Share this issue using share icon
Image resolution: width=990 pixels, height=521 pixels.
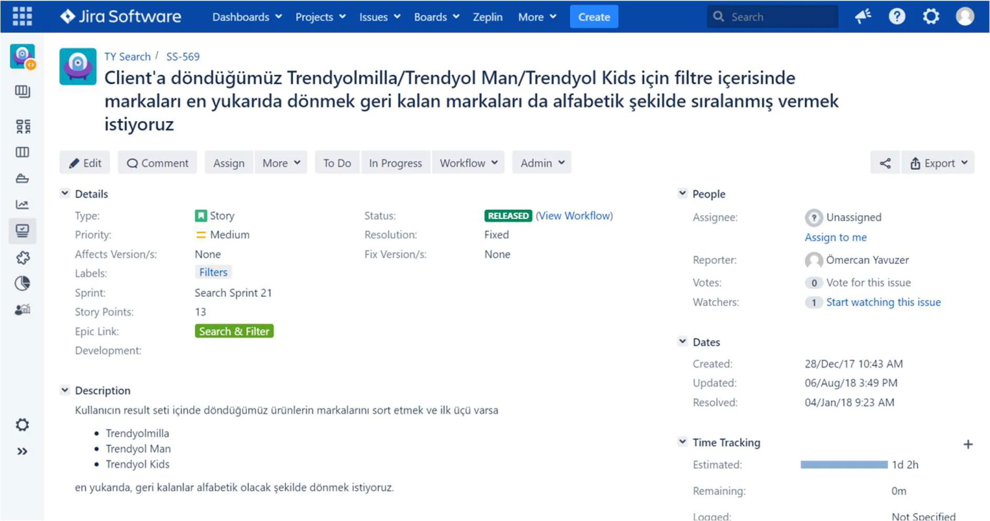coord(885,163)
